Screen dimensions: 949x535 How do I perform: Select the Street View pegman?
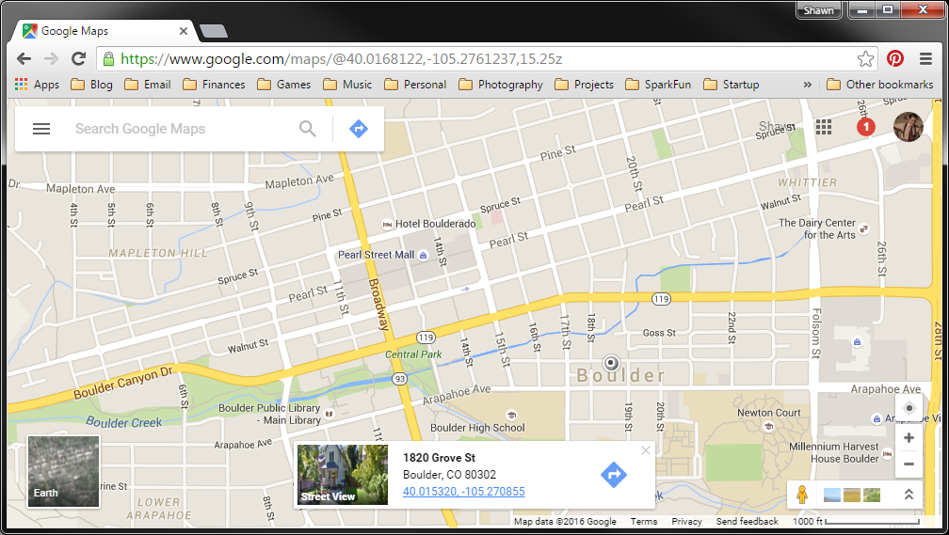pos(802,495)
